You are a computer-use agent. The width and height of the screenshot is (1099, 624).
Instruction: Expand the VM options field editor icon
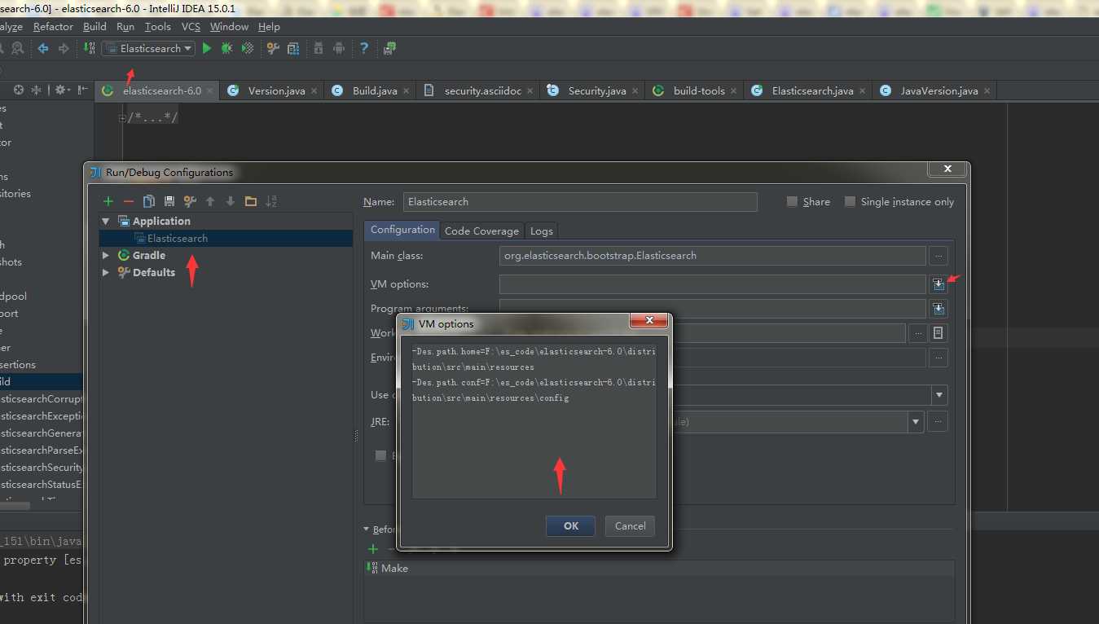[939, 283]
